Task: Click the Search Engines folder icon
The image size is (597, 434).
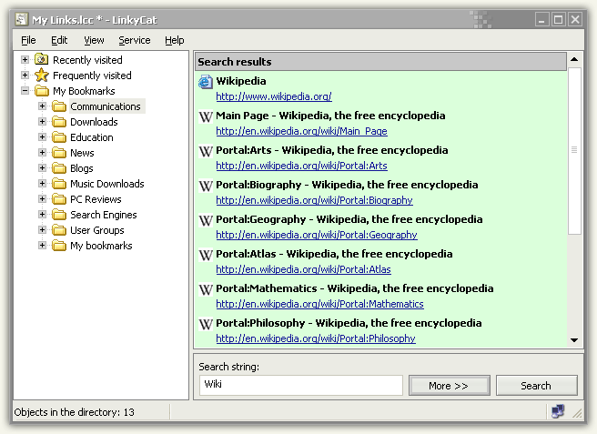Action: (x=59, y=215)
